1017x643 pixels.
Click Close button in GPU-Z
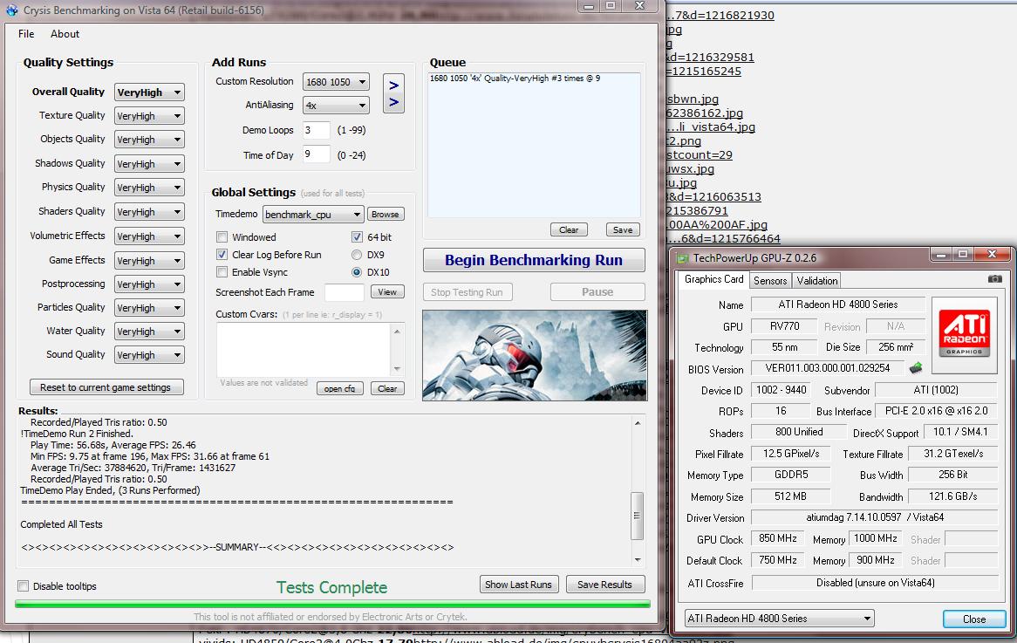974,619
